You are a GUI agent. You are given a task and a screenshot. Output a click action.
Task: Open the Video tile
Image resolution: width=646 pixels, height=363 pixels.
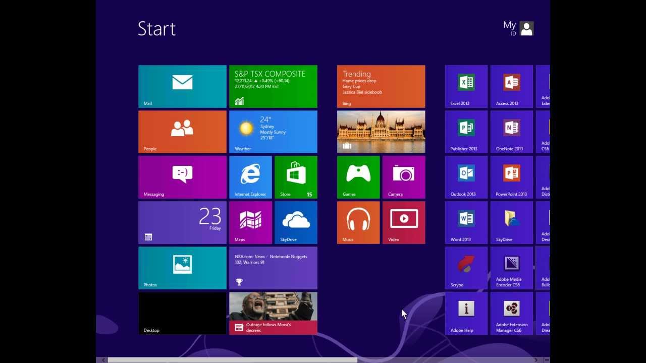coord(404,222)
